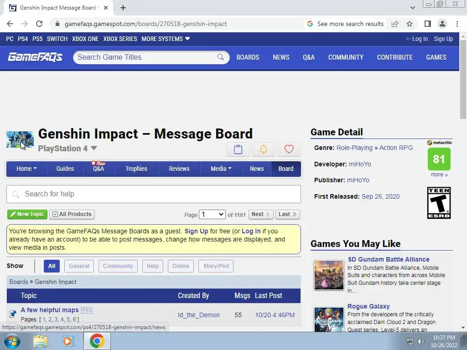
Task: Select the General filter
Action: (x=79, y=266)
